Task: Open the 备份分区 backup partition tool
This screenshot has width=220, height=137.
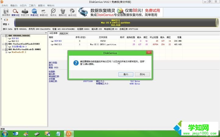Action: (x=72, y=12)
